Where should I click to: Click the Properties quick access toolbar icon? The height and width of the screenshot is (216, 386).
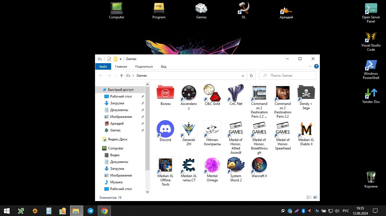point(109,59)
